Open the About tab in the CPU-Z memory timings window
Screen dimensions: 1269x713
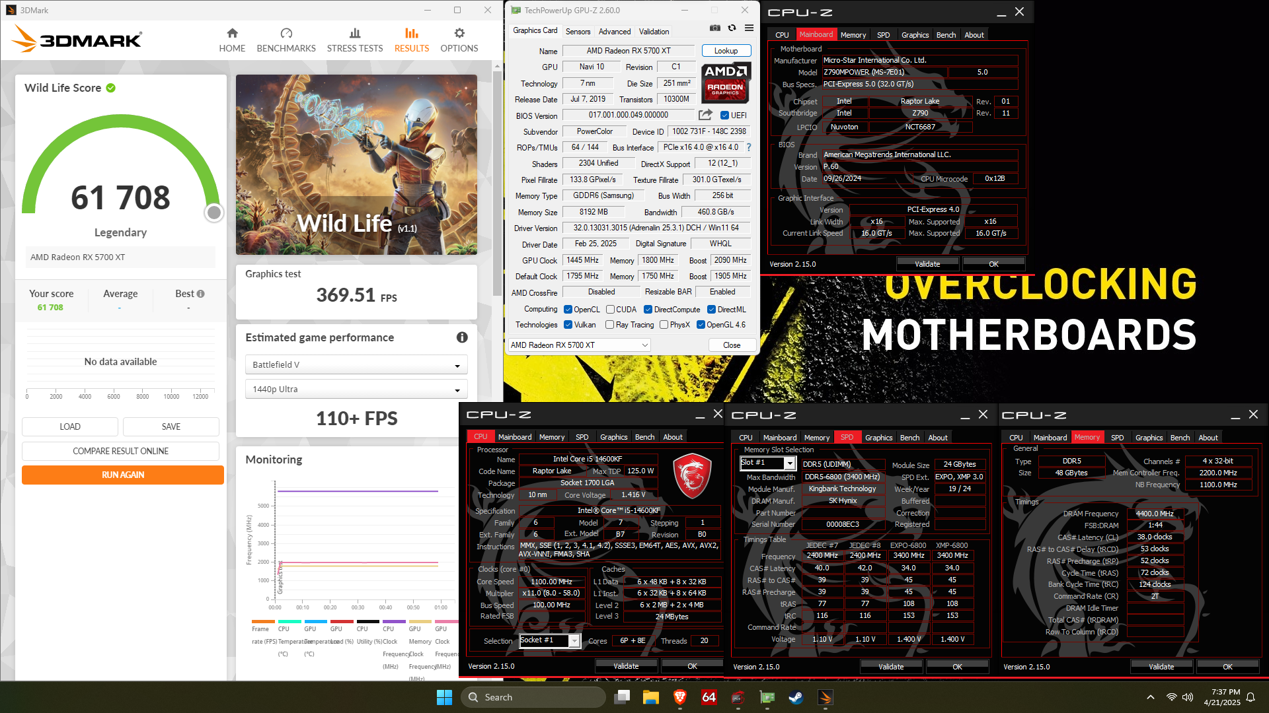click(1208, 438)
